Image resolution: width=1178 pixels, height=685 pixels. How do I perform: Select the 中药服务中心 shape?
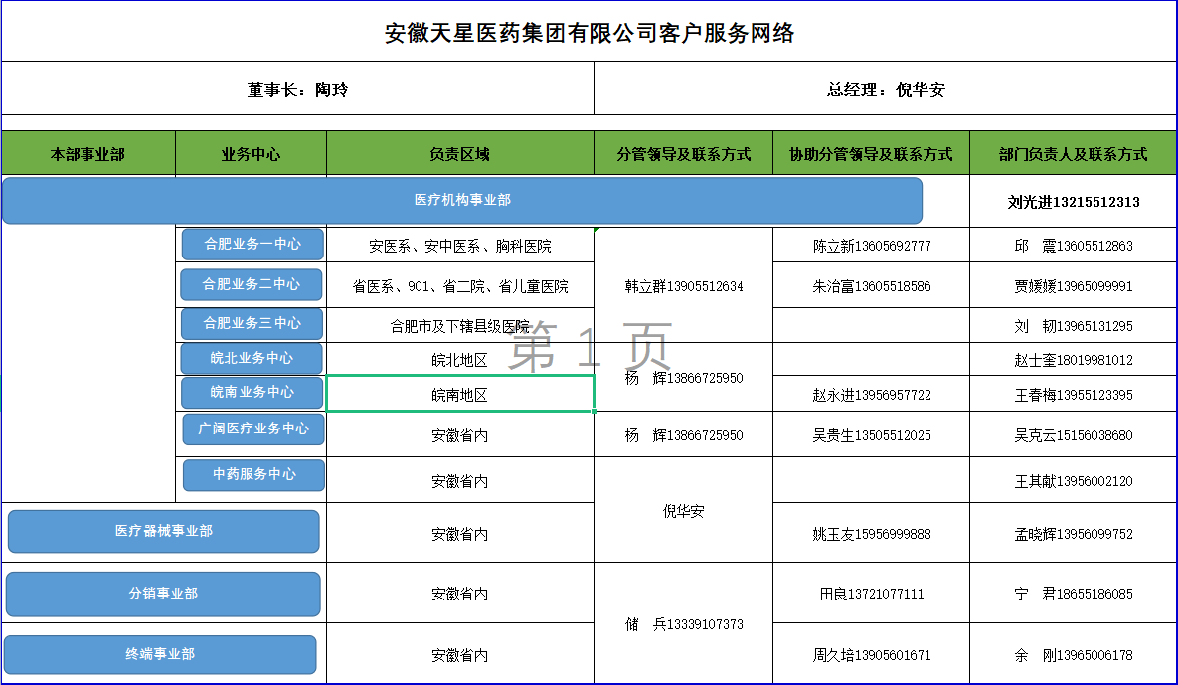pyautogui.click(x=253, y=474)
